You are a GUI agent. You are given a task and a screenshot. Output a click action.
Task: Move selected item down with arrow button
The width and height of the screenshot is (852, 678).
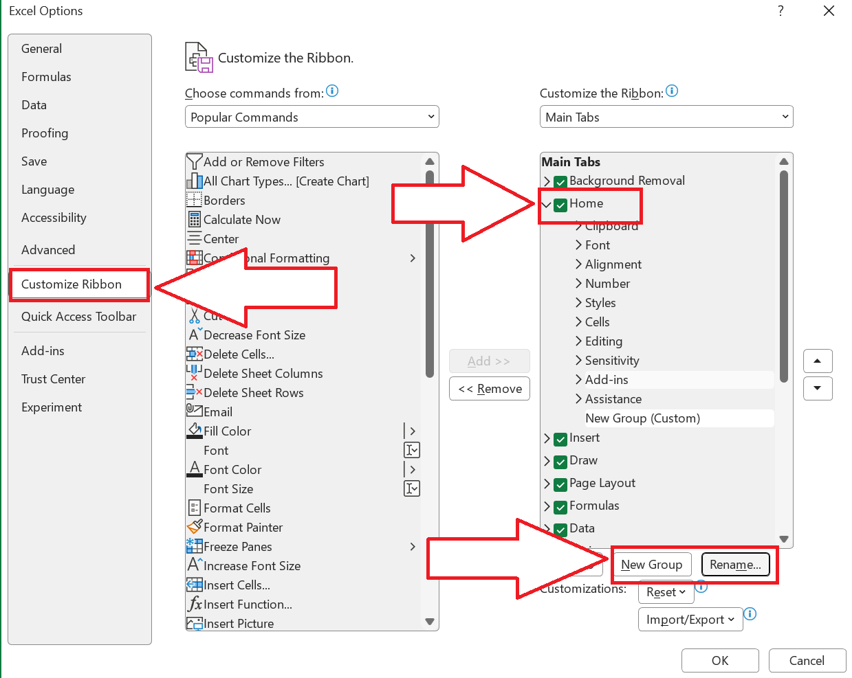click(818, 388)
